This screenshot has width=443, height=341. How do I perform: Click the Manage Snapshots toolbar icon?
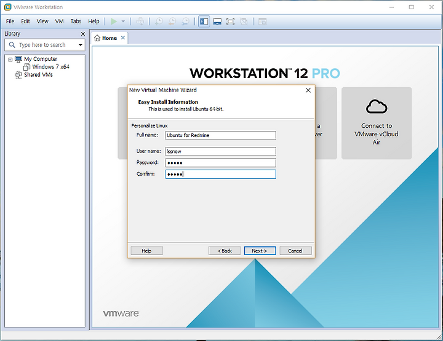(185, 22)
